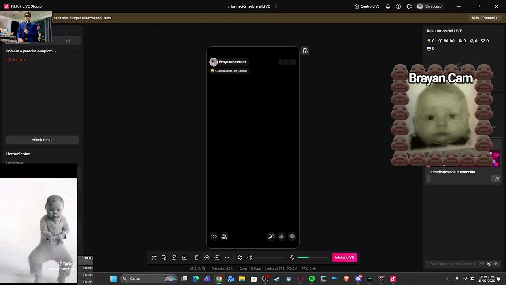Screen dimensions: 506x285
Task: Open Discord from the taskbar
Action: tap(359, 279)
